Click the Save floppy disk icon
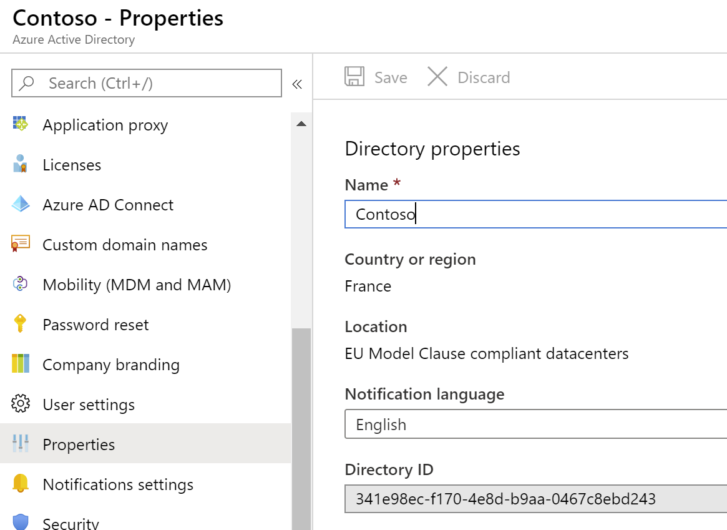This screenshot has height=530, width=727. 354,77
